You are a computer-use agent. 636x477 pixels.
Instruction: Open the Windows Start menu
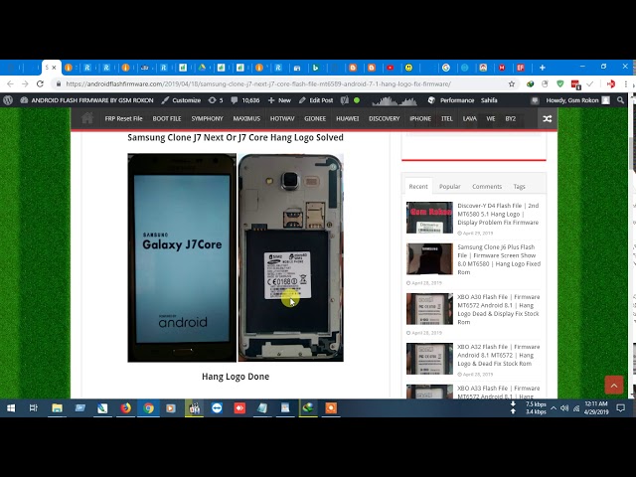[11, 408]
